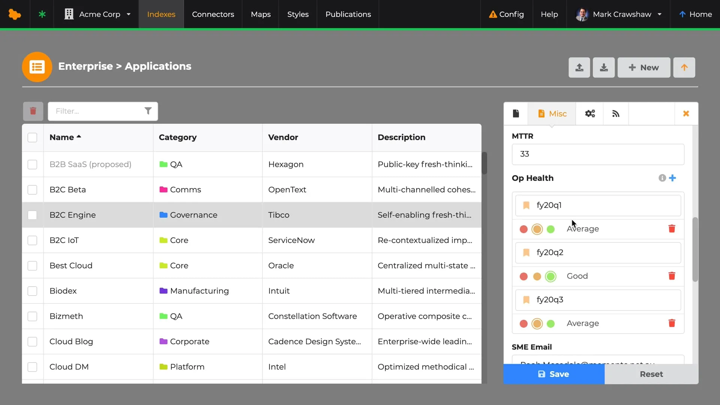720x405 pixels.
Task: Check the Biodex row checkbox
Action: click(32, 291)
